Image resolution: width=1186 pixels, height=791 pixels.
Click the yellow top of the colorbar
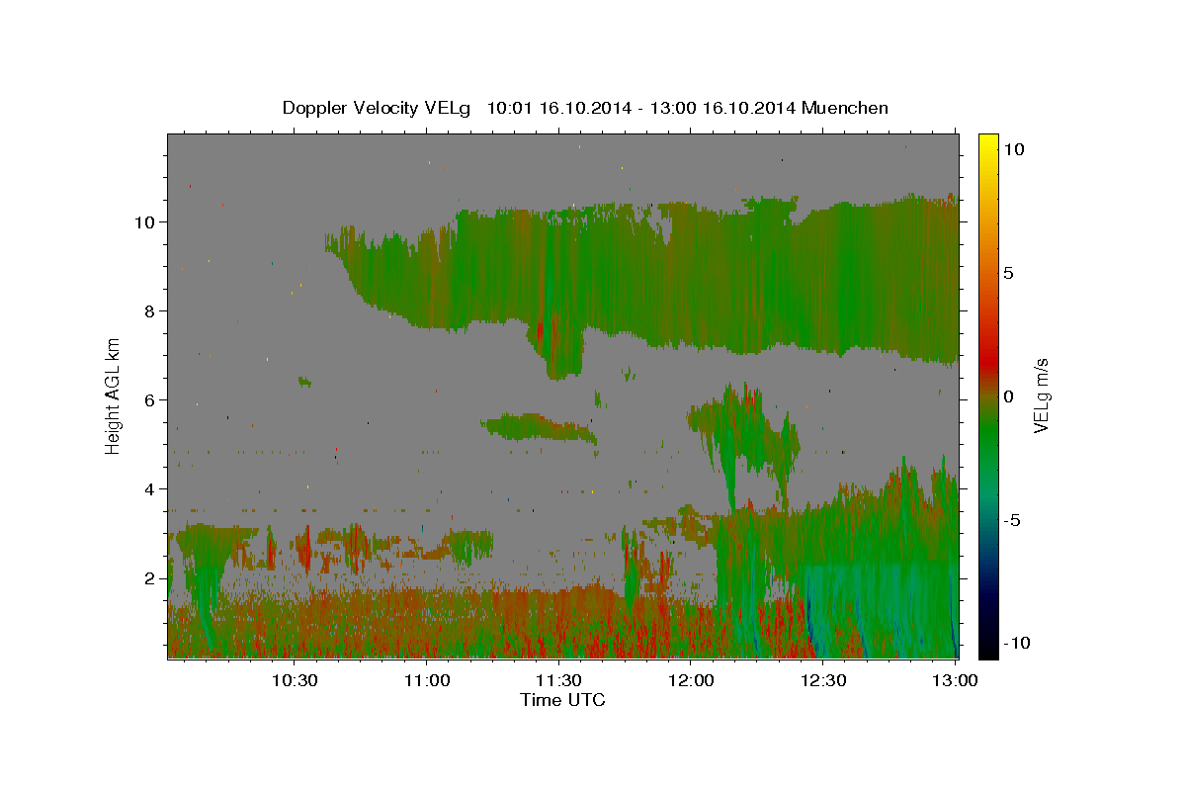pos(987,143)
